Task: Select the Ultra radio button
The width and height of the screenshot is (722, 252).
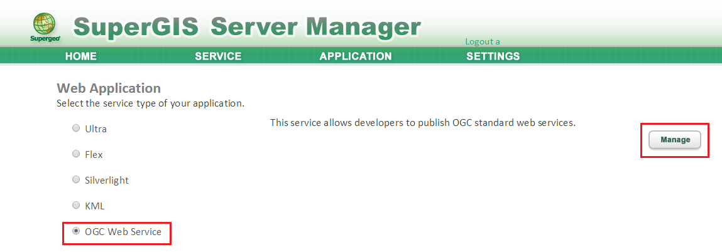Action: click(x=76, y=129)
